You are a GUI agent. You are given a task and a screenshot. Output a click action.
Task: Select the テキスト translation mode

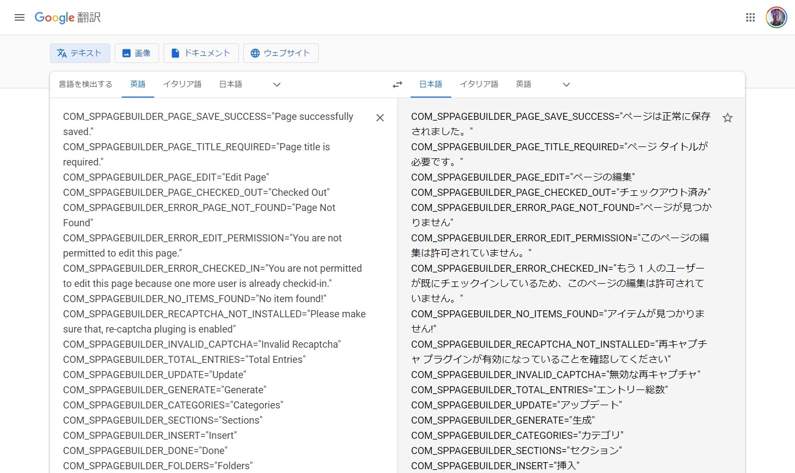point(80,53)
